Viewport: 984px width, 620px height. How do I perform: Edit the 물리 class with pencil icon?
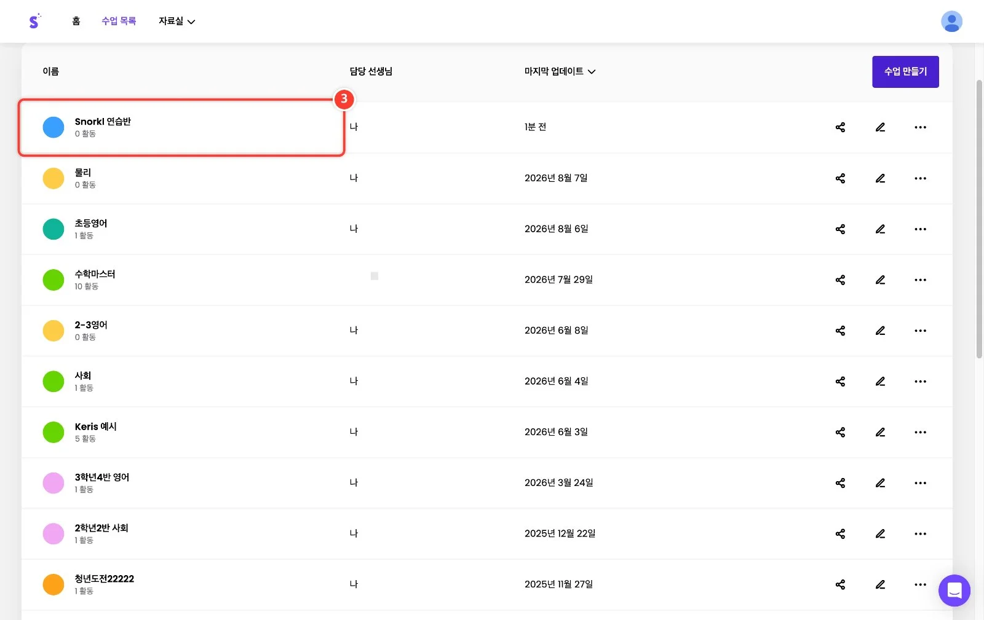pos(880,178)
